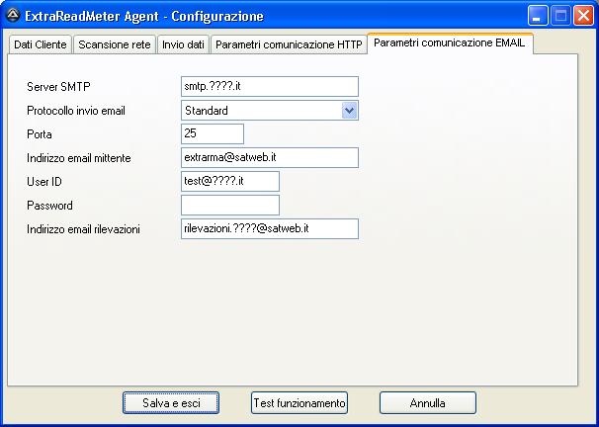
Task: Open the Dati Cliente tab
Action: pos(40,45)
